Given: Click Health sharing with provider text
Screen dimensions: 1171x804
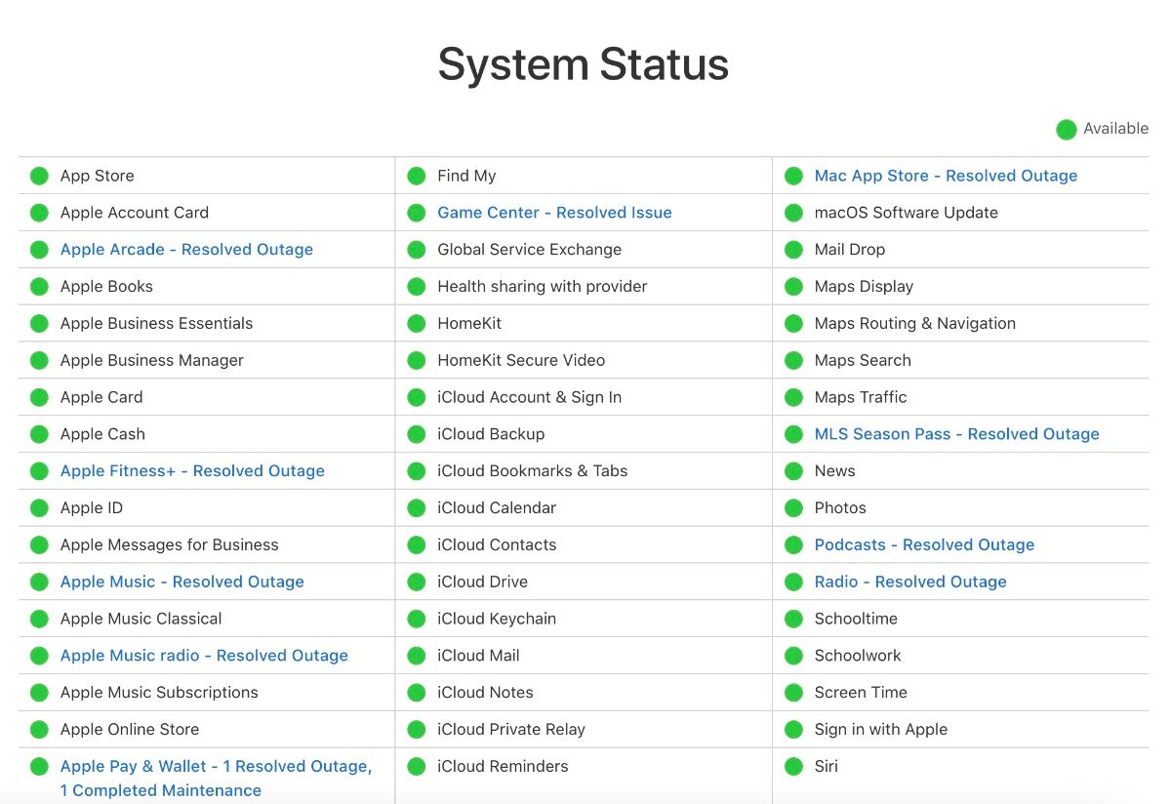Looking at the screenshot, I should [x=543, y=287].
